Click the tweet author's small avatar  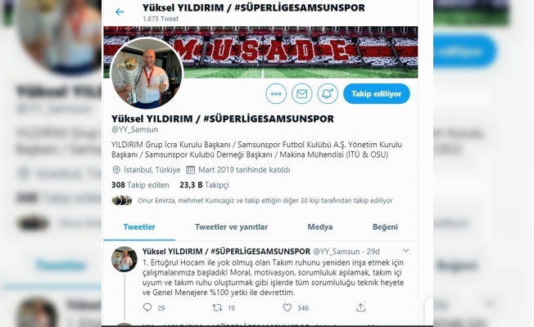pyautogui.click(x=124, y=259)
